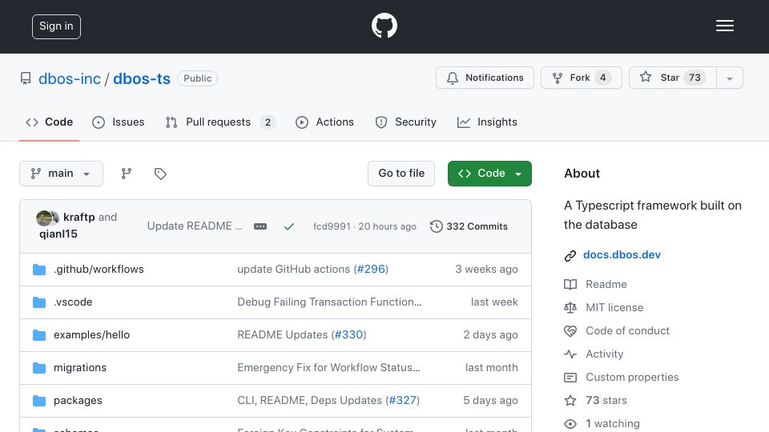Screen dimensions: 769x432
Task: Expand commit message ellipsis button
Action: point(260,226)
